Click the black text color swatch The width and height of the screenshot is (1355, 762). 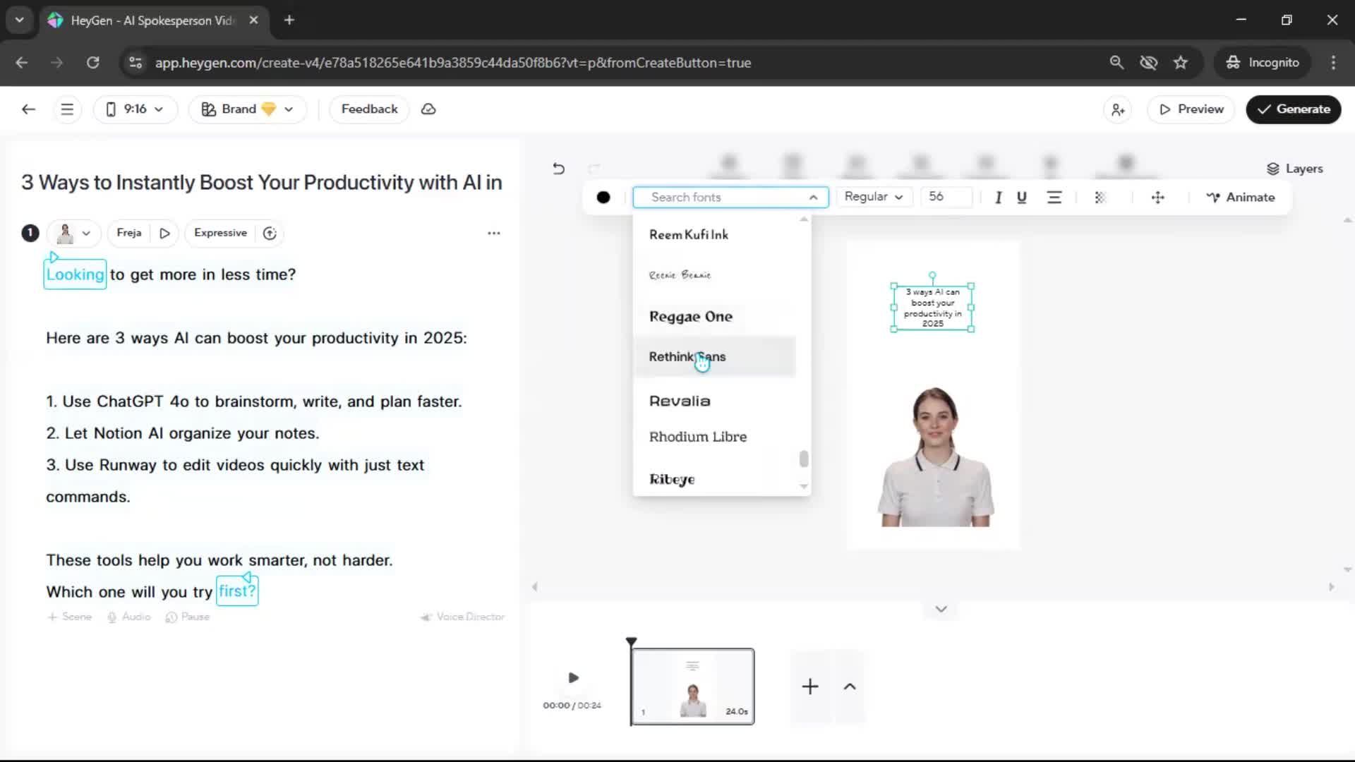coord(603,198)
